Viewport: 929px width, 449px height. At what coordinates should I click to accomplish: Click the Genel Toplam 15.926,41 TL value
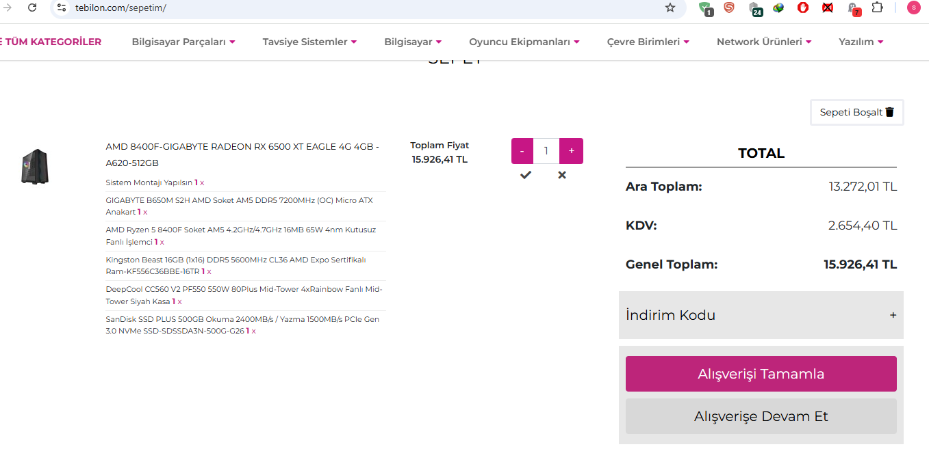(860, 264)
